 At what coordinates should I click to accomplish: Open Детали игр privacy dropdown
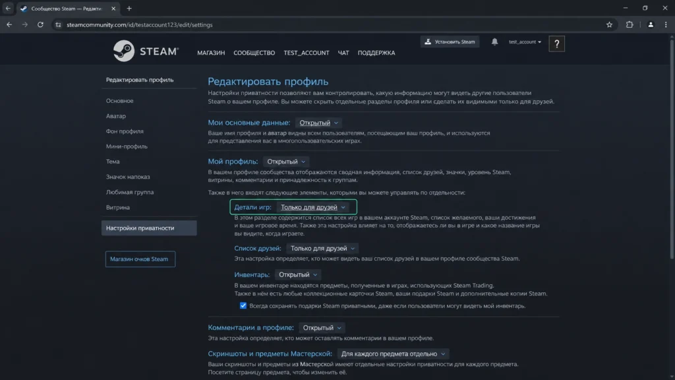pos(313,207)
